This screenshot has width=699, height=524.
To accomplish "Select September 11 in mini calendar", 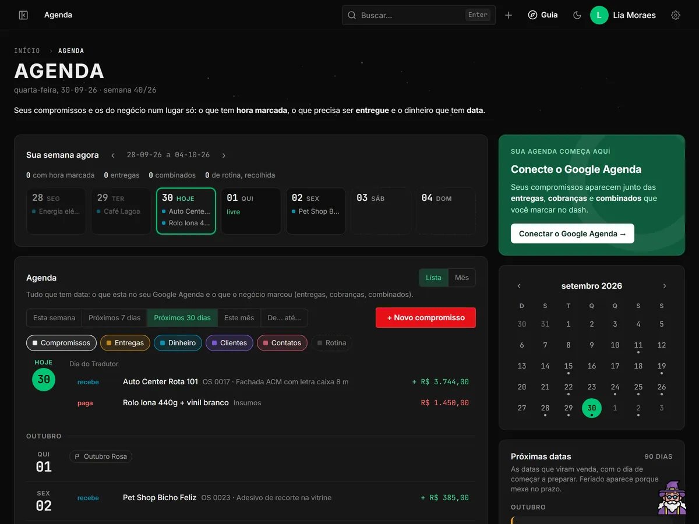I will (x=638, y=345).
